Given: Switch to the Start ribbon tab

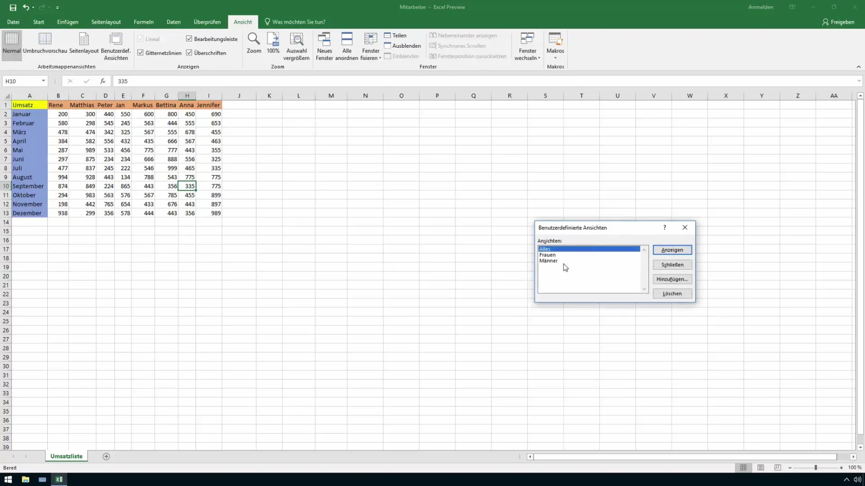Looking at the screenshot, I should tap(39, 22).
